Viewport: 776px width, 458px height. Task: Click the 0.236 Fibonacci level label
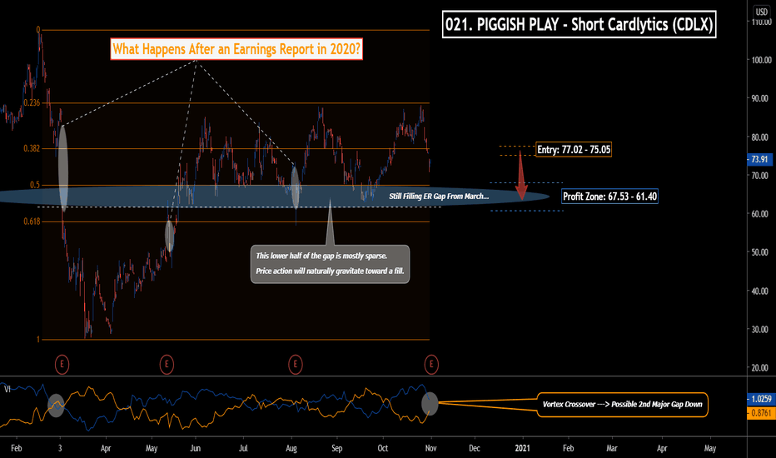click(32, 102)
